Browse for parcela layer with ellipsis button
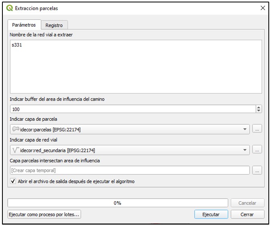Viewport: 272px width, 227px height. [x=257, y=129]
